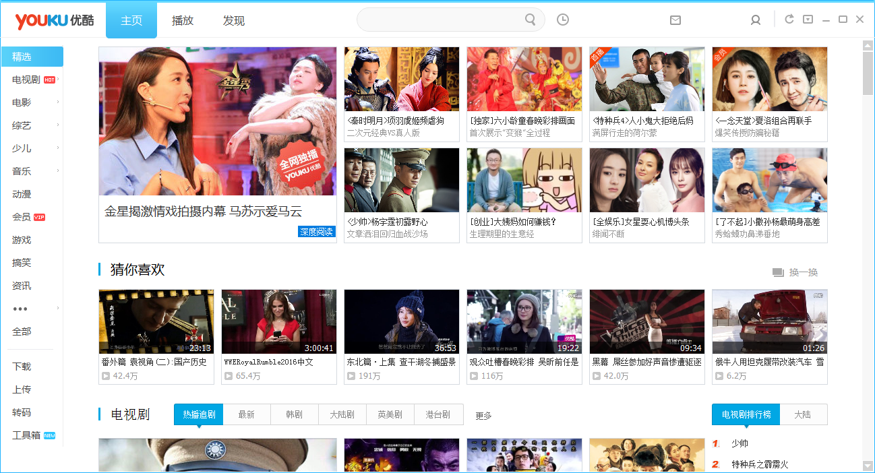Open the messages envelope icon
The image size is (875, 473).
[x=675, y=20]
